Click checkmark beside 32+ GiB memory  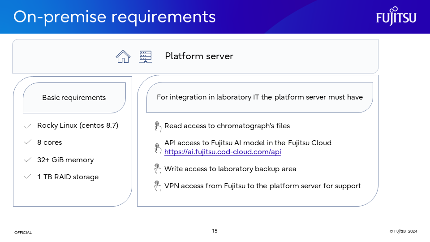[x=27, y=160]
